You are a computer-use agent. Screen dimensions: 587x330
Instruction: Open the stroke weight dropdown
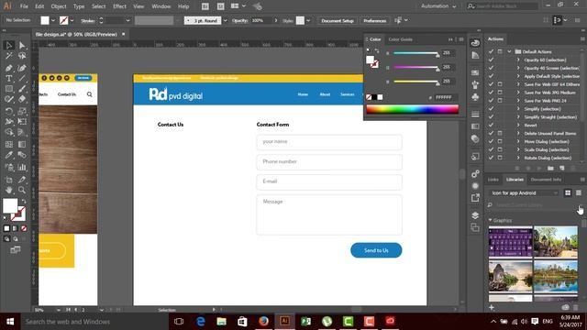[x=127, y=20]
